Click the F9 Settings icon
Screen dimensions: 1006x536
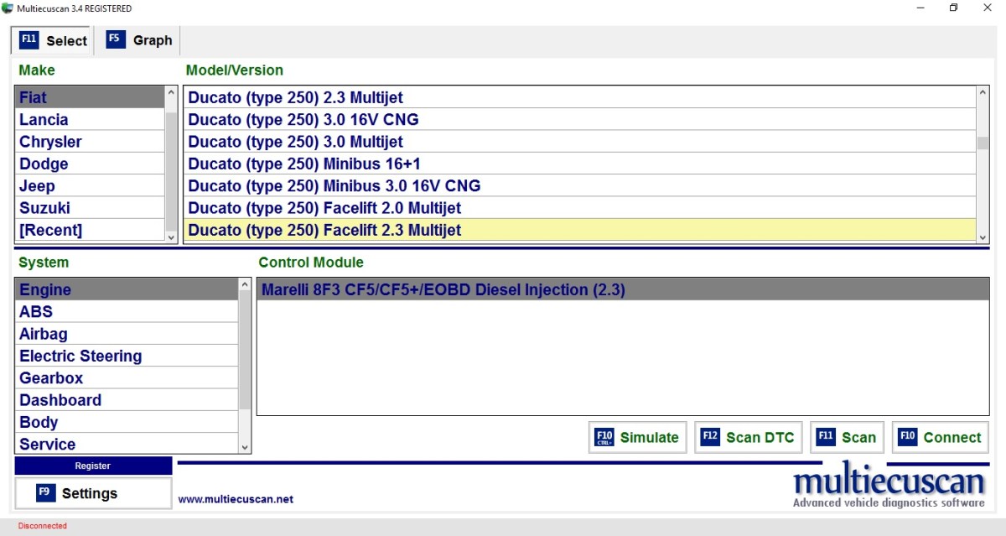click(x=46, y=493)
